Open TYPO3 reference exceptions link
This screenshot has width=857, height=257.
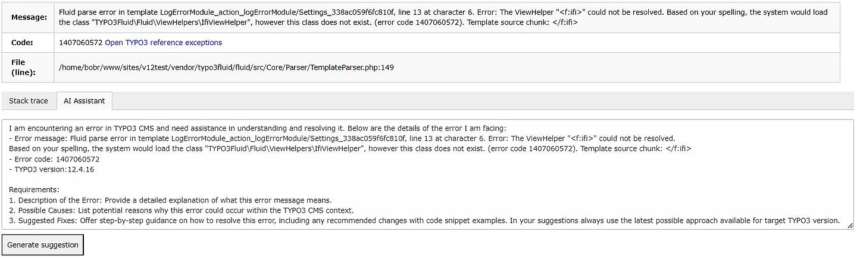(x=163, y=43)
